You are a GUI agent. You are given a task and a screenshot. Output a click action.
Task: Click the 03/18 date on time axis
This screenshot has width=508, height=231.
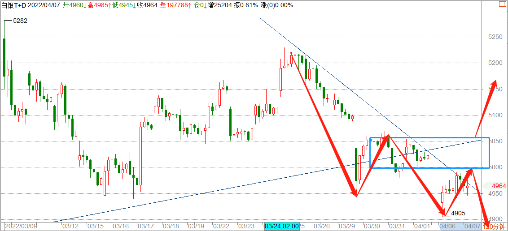(171, 226)
